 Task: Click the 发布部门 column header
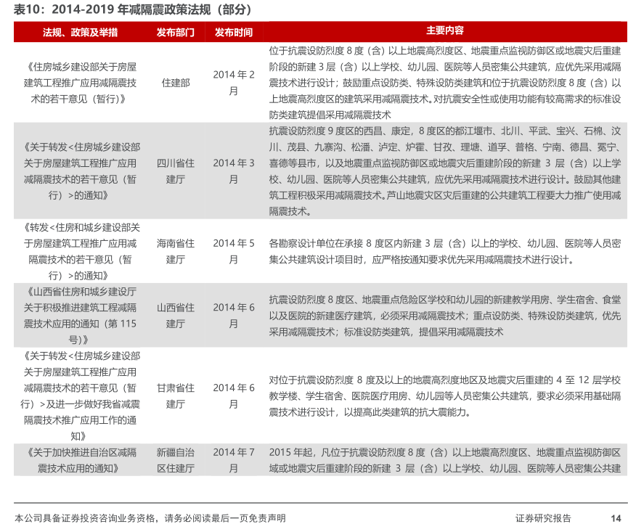tap(176, 32)
